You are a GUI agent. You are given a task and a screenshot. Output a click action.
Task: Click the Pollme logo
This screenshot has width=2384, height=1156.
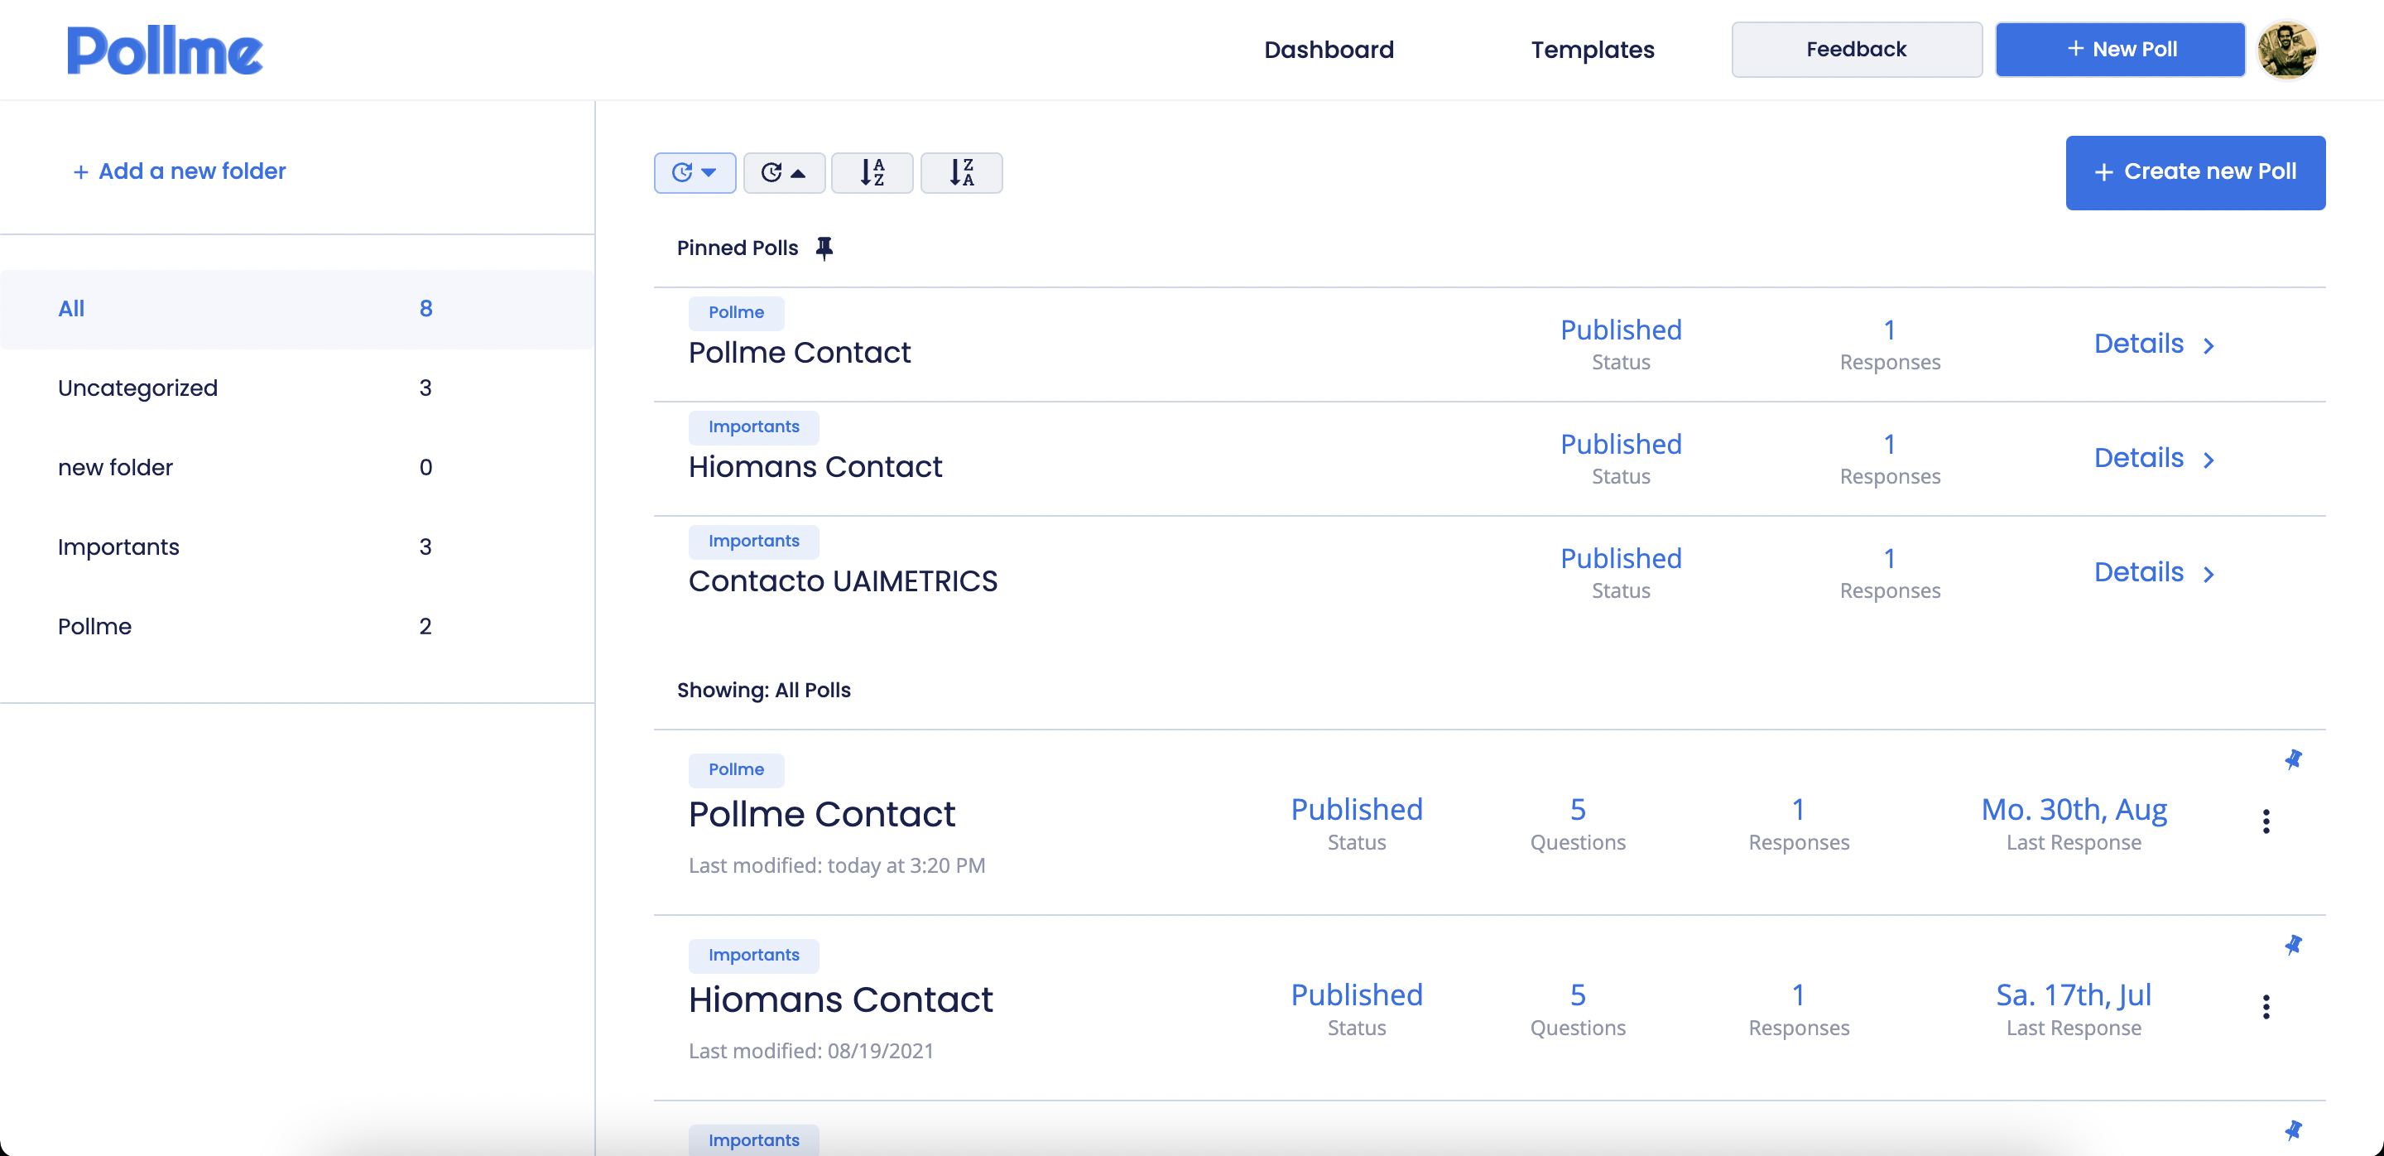165,51
